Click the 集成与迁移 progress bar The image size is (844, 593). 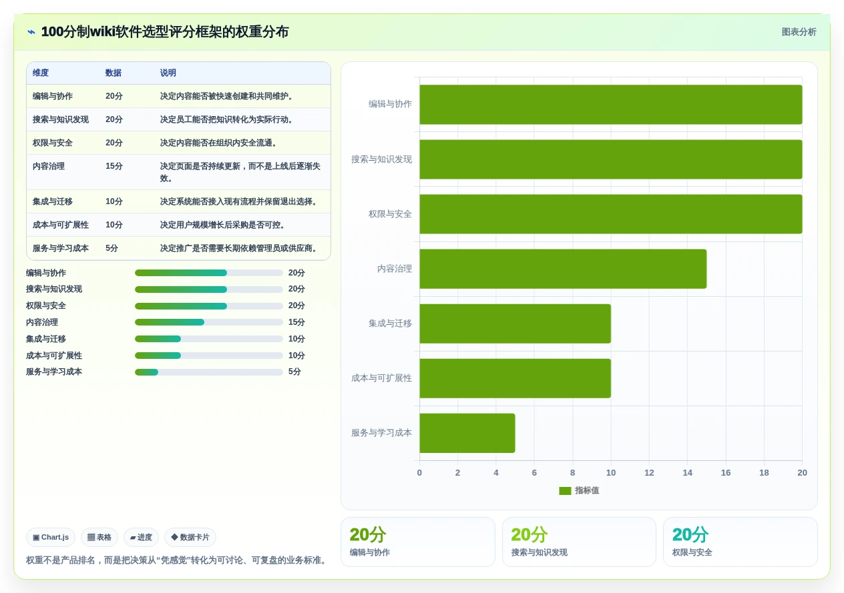point(209,339)
